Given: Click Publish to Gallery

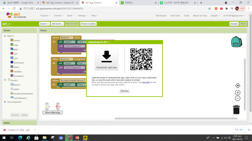Looking at the screenshot, I should 89,24.
